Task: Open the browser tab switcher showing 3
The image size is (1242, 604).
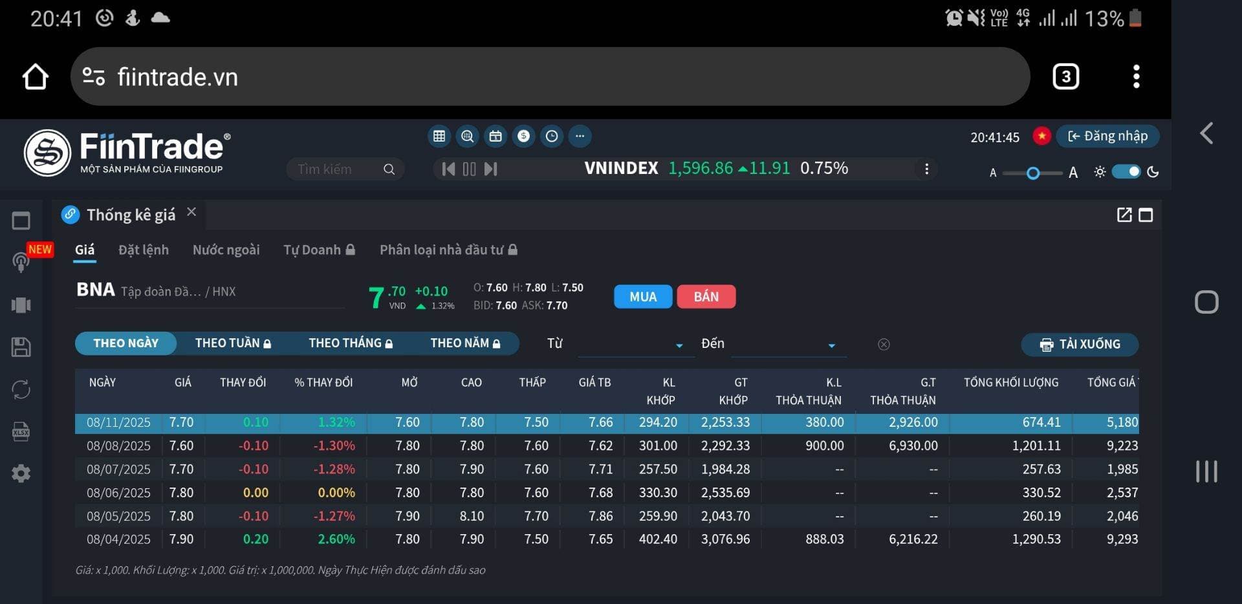Action: tap(1065, 76)
